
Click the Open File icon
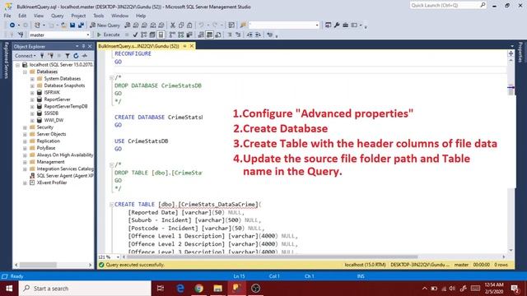(63, 25)
